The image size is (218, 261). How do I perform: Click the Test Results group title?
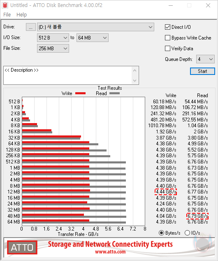[x=110, y=88]
